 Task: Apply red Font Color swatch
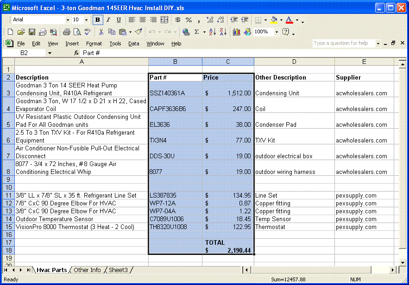[x=289, y=20]
